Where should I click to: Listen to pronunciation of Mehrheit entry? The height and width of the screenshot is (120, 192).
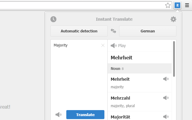click(166, 79)
